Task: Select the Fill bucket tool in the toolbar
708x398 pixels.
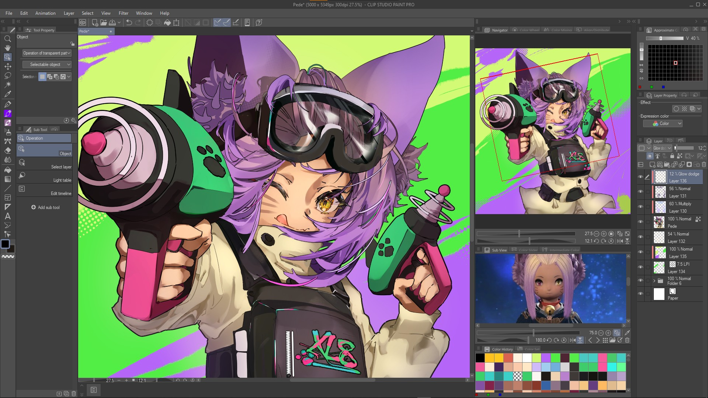Action: tap(7, 170)
